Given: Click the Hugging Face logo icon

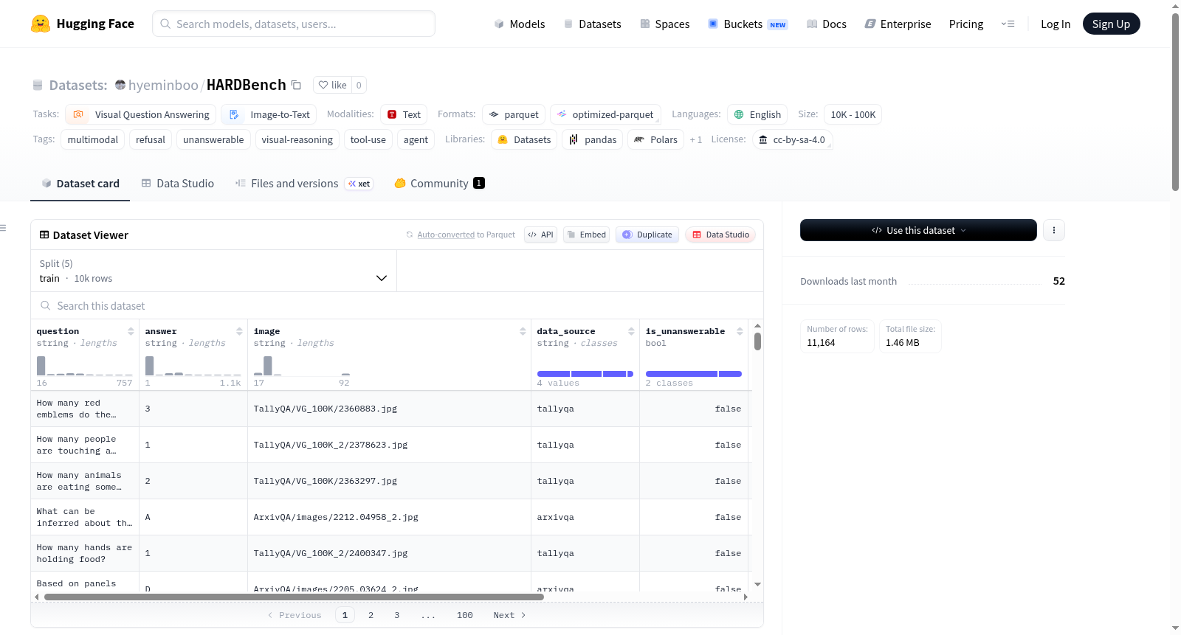Looking at the screenshot, I should coord(41,24).
